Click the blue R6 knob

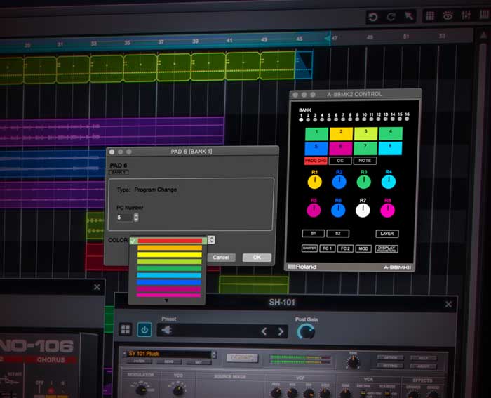[338, 211]
